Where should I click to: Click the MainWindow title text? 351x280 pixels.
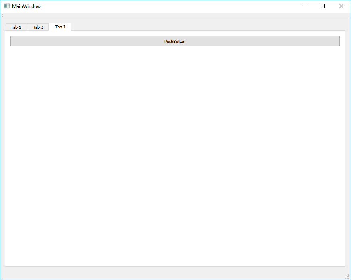pyautogui.click(x=26, y=6)
